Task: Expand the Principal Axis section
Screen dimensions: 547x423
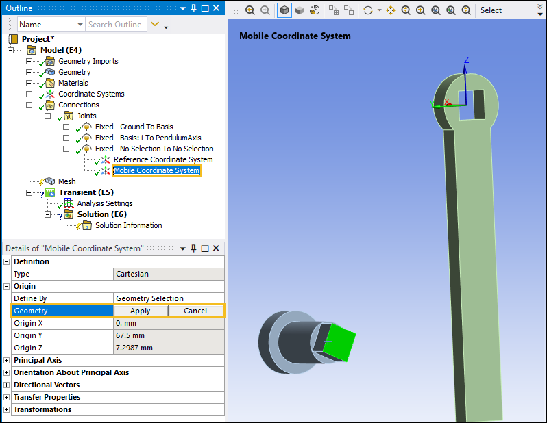Action: click(7, 360)
